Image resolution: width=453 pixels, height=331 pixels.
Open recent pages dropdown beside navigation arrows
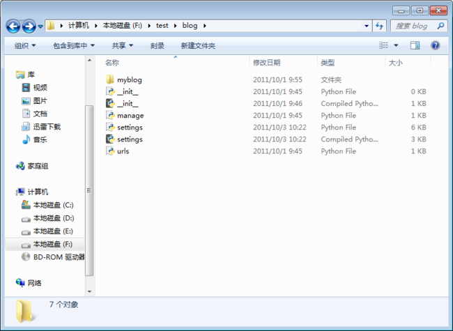40,26
